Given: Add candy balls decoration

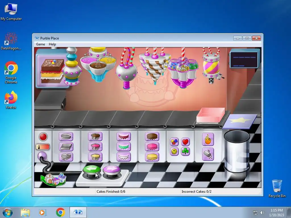Looking at the screenshot, I should tap(174, 142).
